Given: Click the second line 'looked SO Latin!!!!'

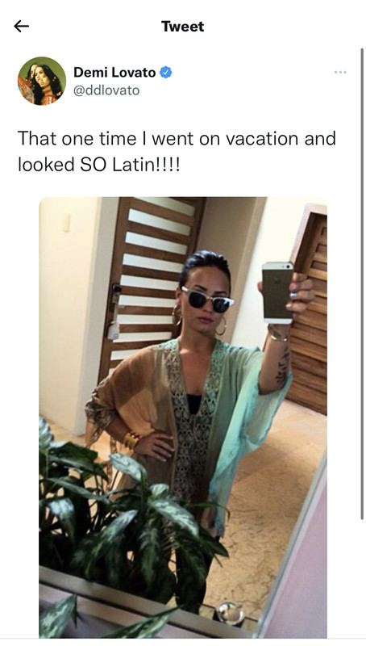Looking at the screenshot, I should click(98, 165).
